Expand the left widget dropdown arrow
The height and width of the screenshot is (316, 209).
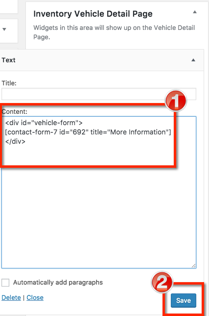(4, 29)
